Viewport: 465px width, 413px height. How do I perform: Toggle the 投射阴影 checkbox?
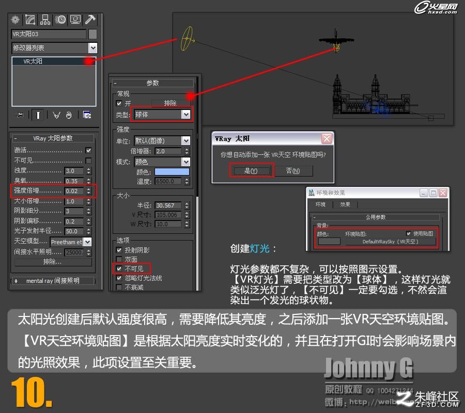119,250
